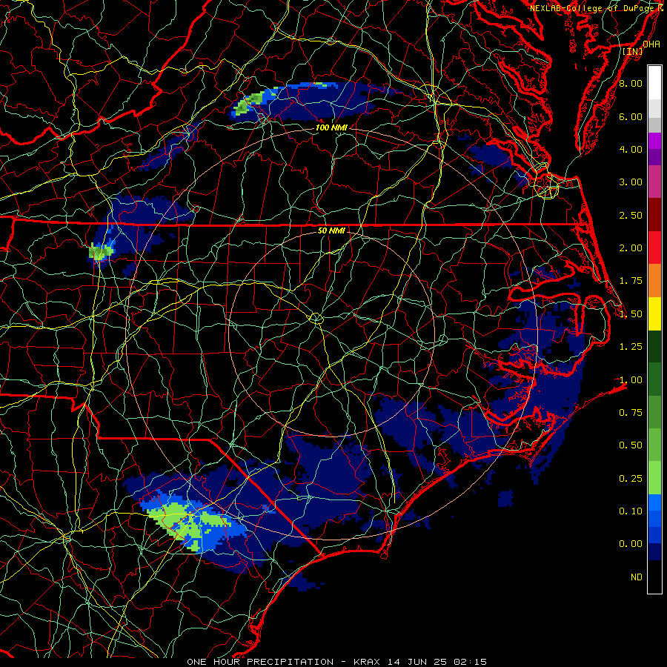Click the 0.50 legend value

631,445
